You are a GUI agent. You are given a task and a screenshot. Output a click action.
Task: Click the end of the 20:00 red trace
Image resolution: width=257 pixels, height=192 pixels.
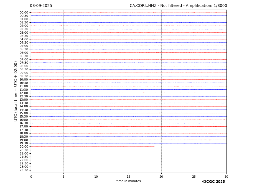click(x=154, y=147)
